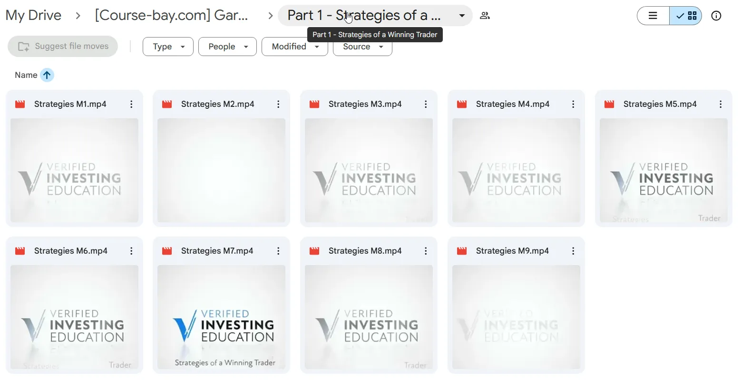Expand the People filter dropdown
This screenshot has height=389, width=741.
point(227,47)
